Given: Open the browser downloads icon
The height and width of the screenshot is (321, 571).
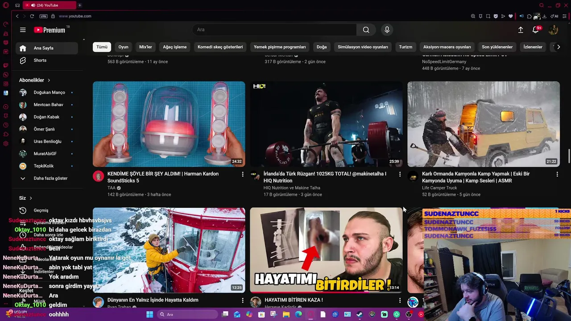Looking at the screenshot, I should (x=544, y=16).
